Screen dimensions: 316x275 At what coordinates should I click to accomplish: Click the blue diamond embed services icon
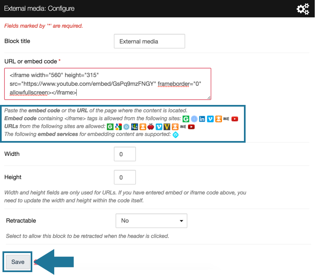coord(176,134)
